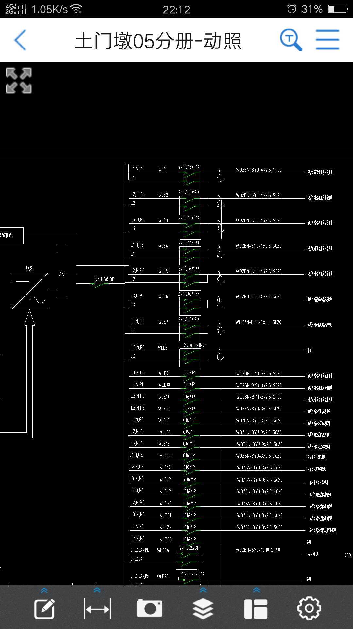Select the WLE5 circuit label
The image size is (353, 629).
(163, 271)
